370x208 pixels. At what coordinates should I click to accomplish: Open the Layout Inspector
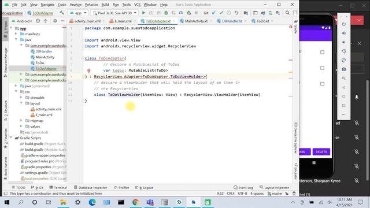[274, 187]
